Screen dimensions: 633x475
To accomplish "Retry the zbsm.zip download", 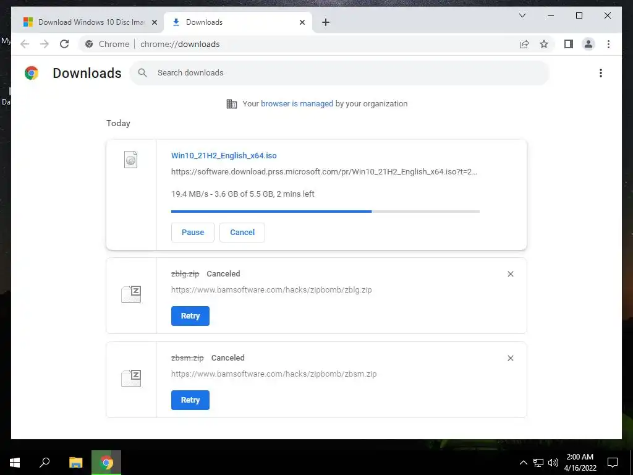I will point(190,400).
